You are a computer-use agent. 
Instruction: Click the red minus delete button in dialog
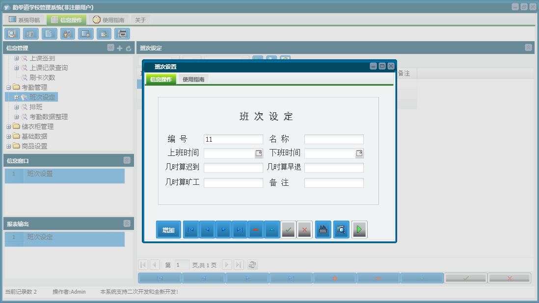(x=256, y=229)
